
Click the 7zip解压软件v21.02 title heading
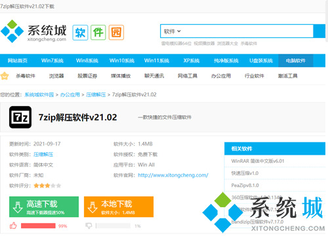click(77, 117)
